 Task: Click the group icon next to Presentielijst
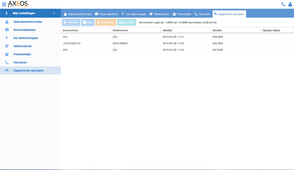point(7,54)
